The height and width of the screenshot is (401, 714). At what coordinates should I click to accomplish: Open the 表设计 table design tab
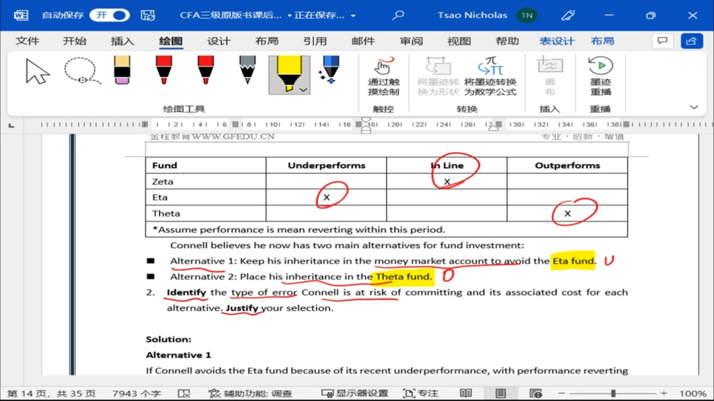[x=557, y=41]
